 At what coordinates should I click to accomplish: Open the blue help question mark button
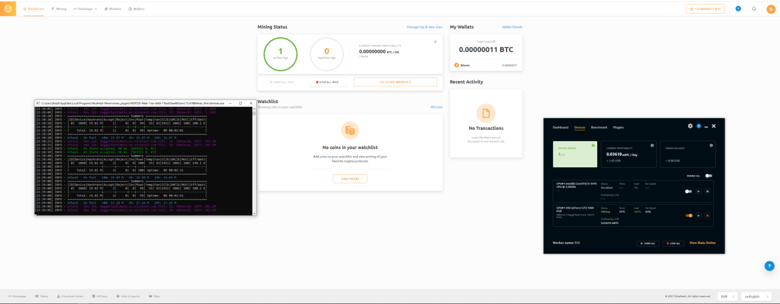769,266
